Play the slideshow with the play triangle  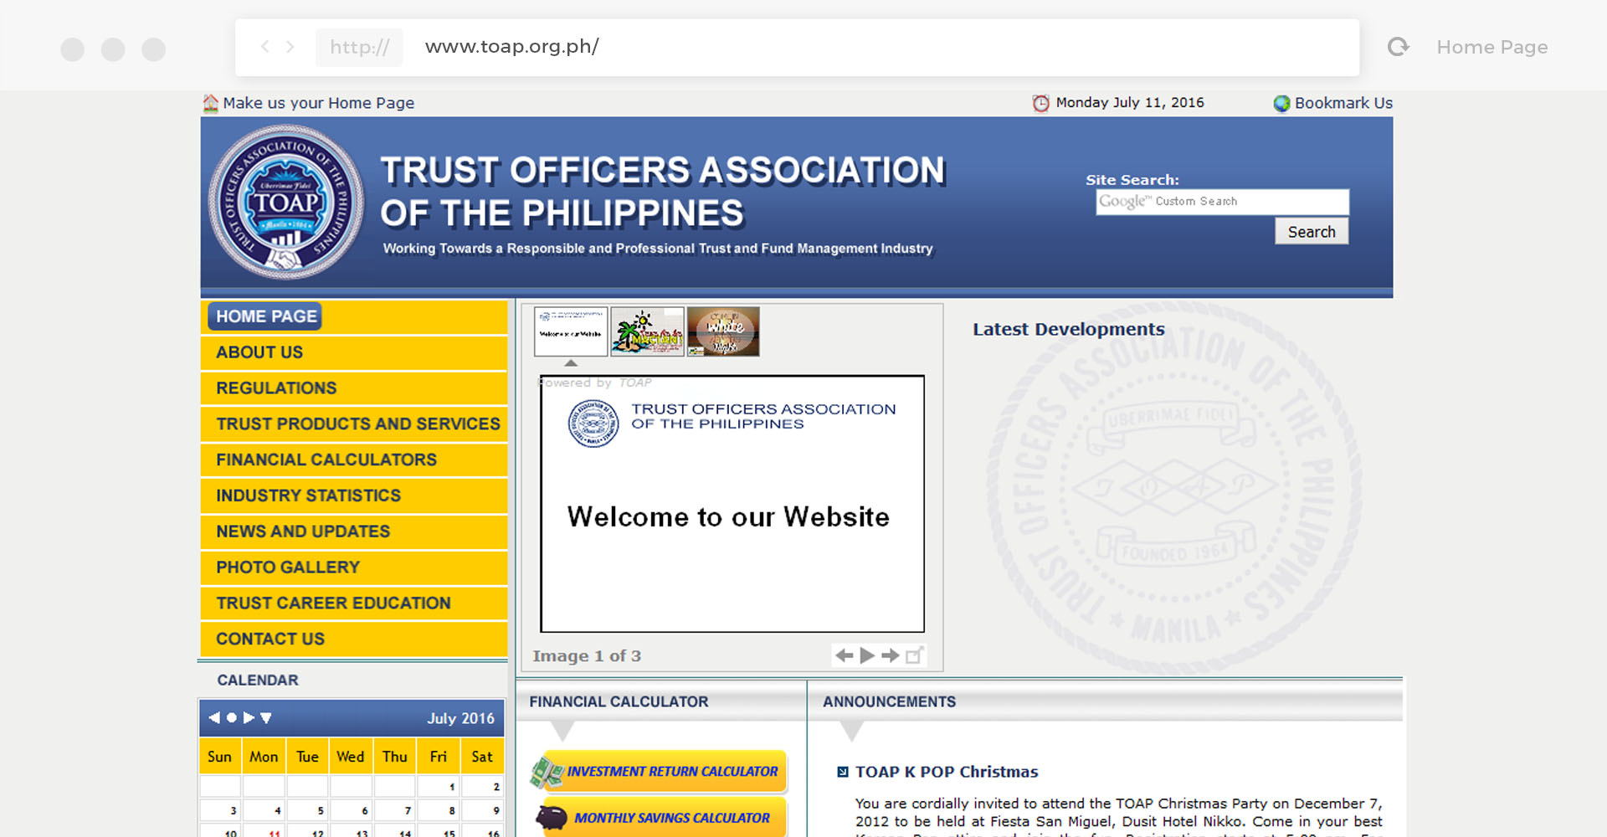pyautogui.click(x=867, y=655)
